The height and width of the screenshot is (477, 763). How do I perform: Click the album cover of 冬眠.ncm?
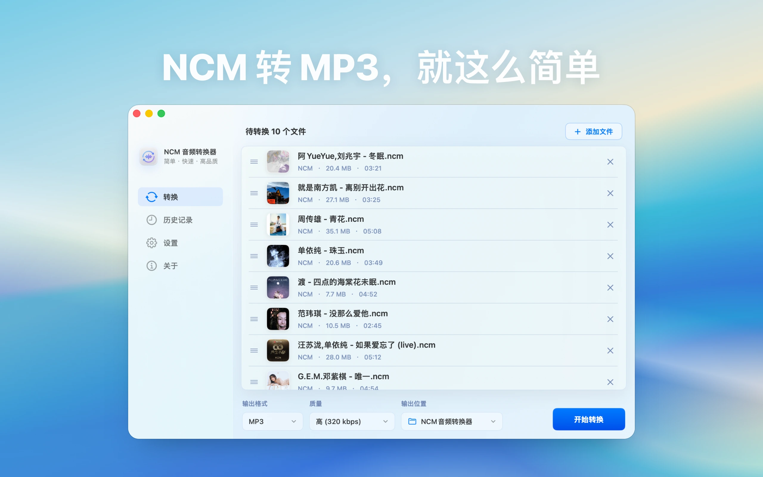(278, 162)
